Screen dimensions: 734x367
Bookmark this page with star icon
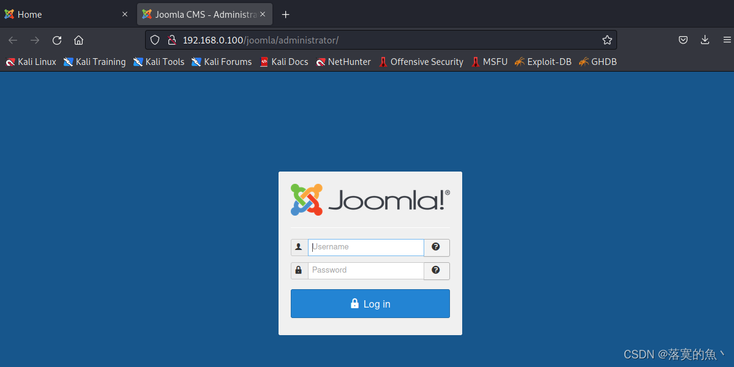607,40
